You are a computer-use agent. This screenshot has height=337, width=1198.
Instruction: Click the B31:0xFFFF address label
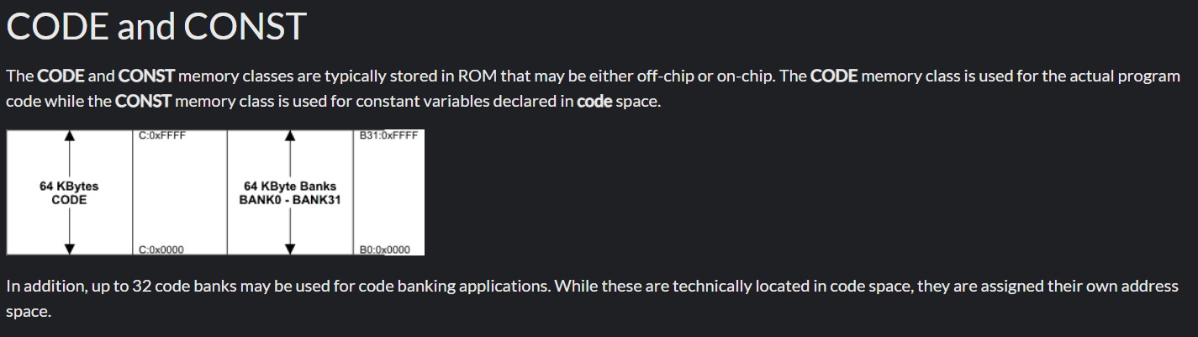point(388,134)
